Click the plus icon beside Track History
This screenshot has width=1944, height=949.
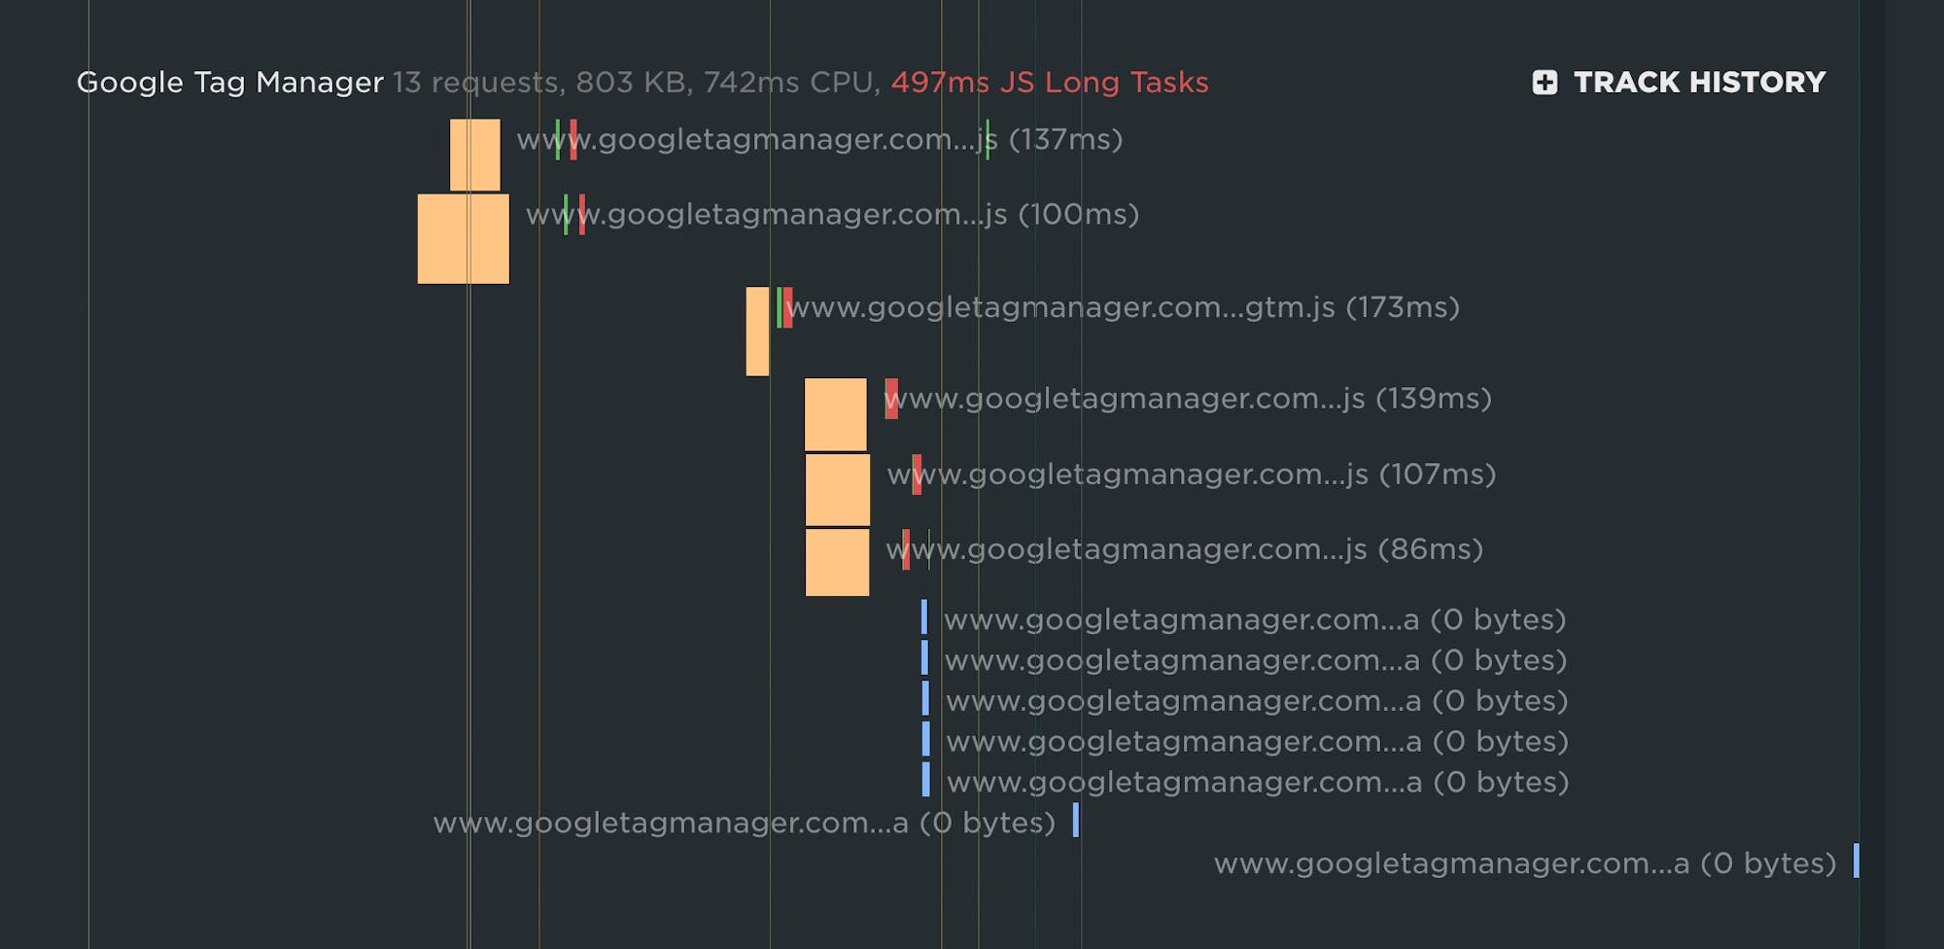[1545, 83]
